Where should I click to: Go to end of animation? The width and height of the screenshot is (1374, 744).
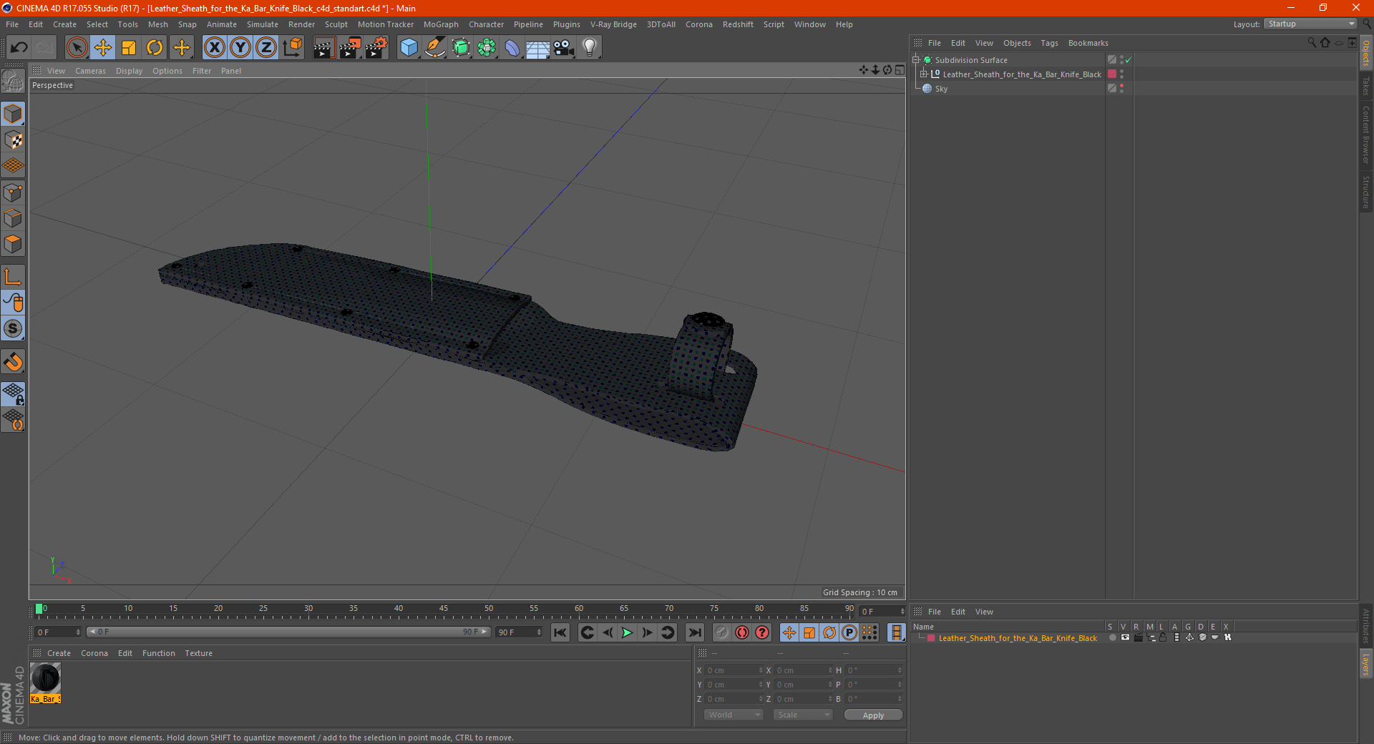click(x=695, y=632)
